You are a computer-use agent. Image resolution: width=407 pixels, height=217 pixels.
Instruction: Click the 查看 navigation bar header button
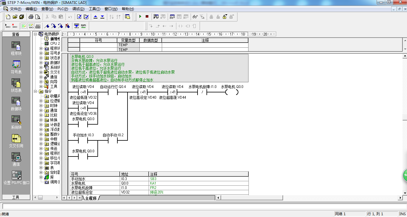pos(16,34)
